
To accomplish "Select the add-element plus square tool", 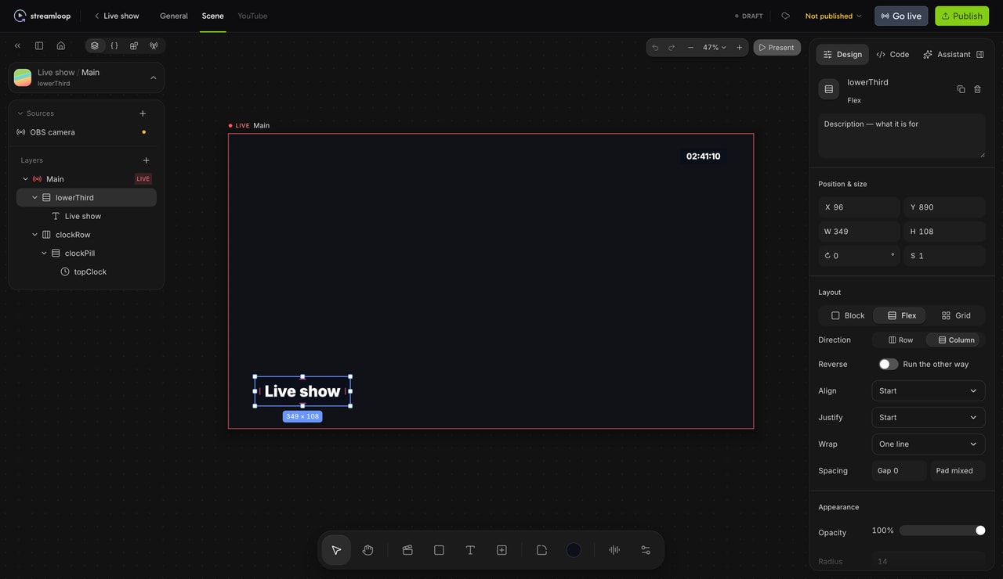I will tap(501, 550).
